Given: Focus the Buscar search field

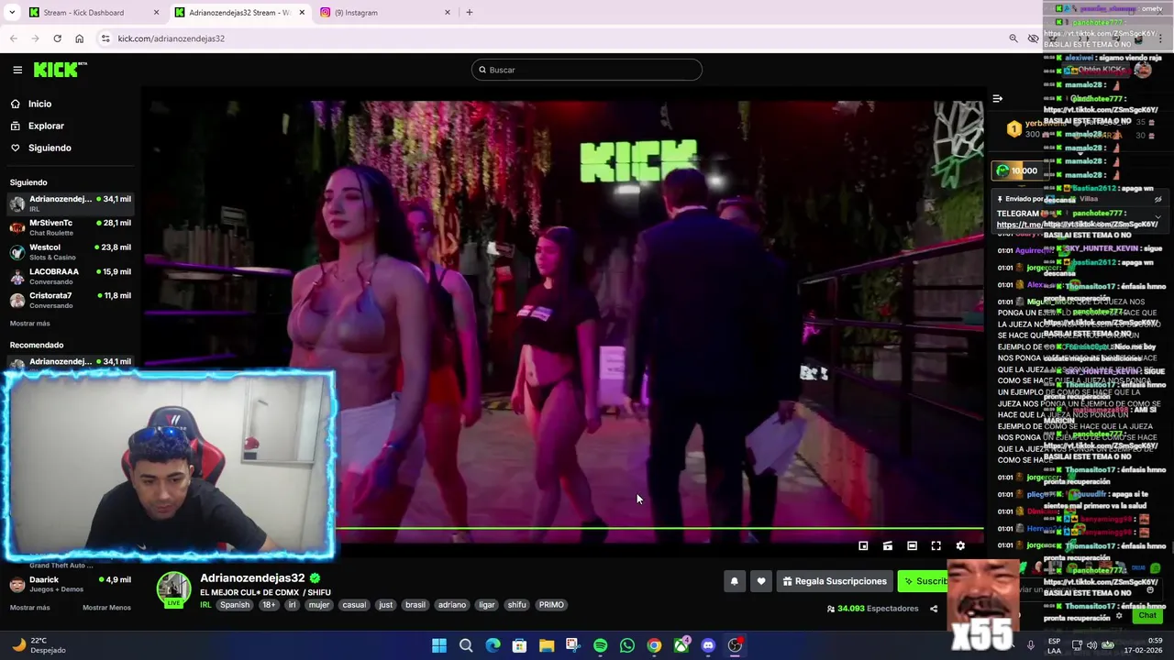Looking at the screenshot, I should click(x=587, y=70).
